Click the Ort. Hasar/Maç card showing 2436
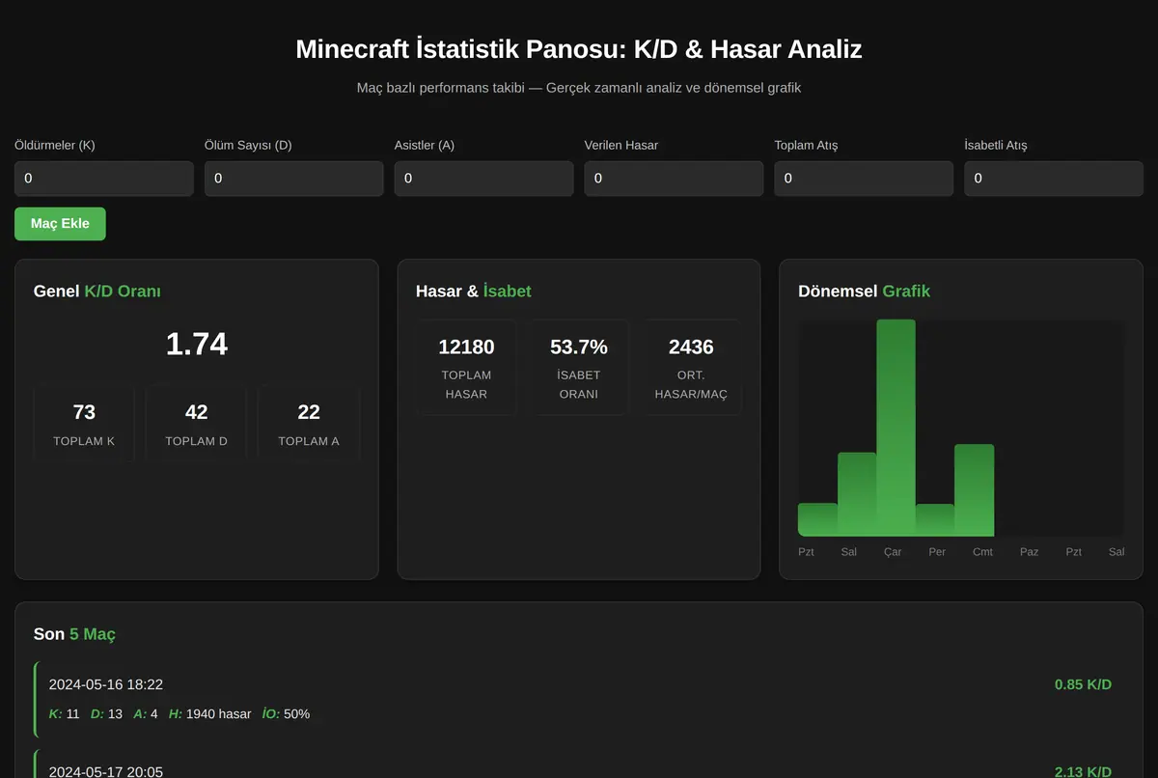 (691, 368)
